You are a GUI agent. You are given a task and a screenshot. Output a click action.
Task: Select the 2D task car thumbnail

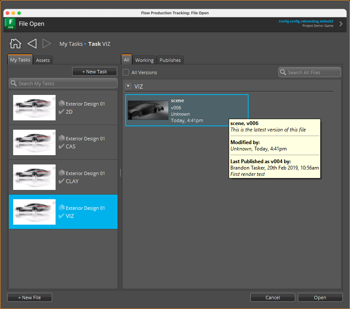pyautogui.click(x=34, y=108)
